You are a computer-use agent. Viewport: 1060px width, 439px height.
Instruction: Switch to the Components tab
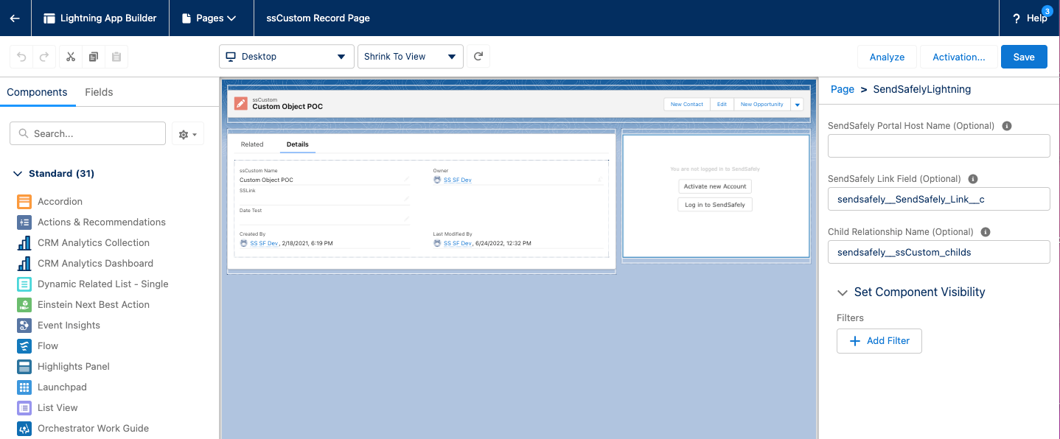click(38, 92)
